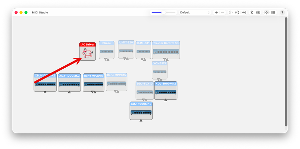Screen dimensions: 300x149
Task: Select the Traktor Kontrol S8 device
Action: [x=166, y=51]
